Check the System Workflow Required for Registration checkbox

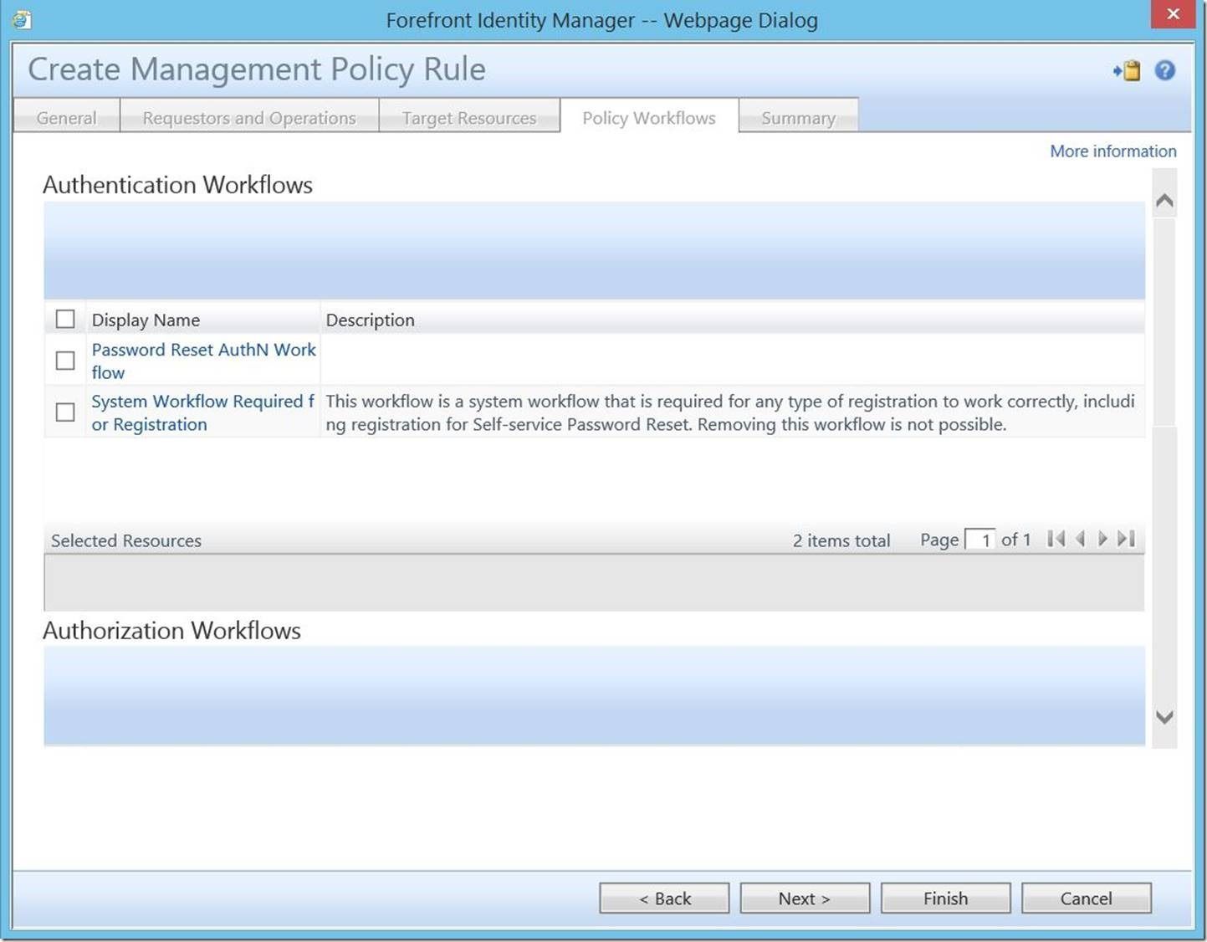(65, 412)
